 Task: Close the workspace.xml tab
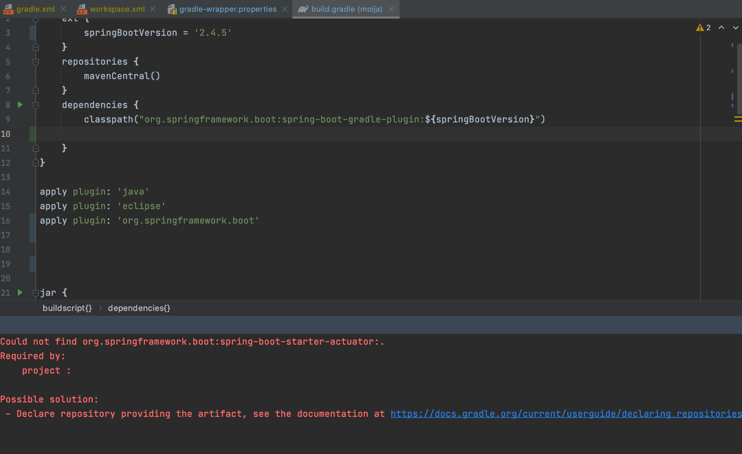[153, 9]
